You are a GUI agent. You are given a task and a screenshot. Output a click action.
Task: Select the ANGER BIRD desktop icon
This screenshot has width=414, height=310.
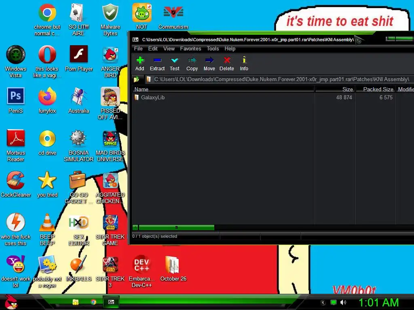coord(110,62)
